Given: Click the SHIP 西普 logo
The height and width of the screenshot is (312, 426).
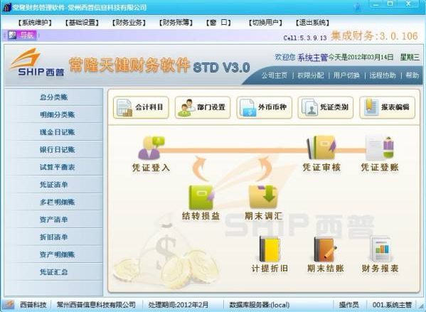Looking at the screenshot, I should [x=37, y=63].
